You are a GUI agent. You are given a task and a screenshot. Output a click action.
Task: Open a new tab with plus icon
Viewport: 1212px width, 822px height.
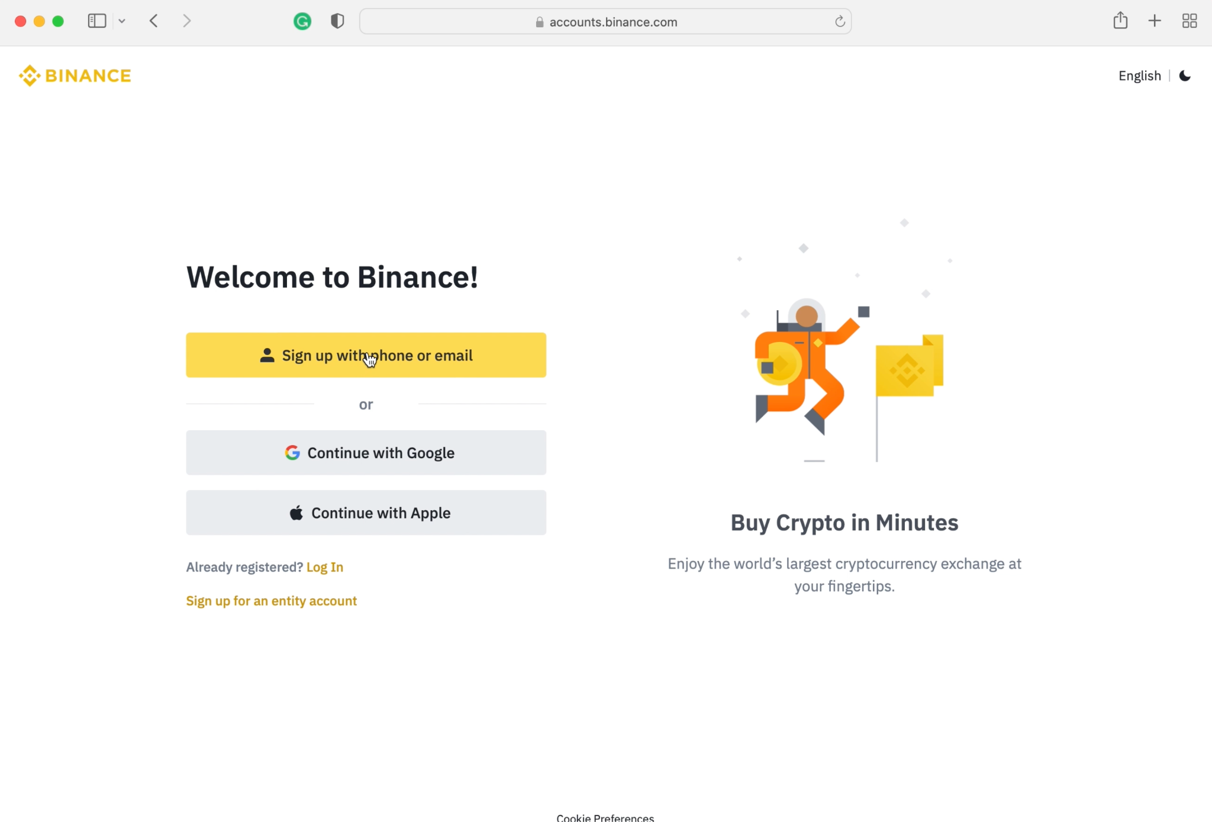point(1155,21)
